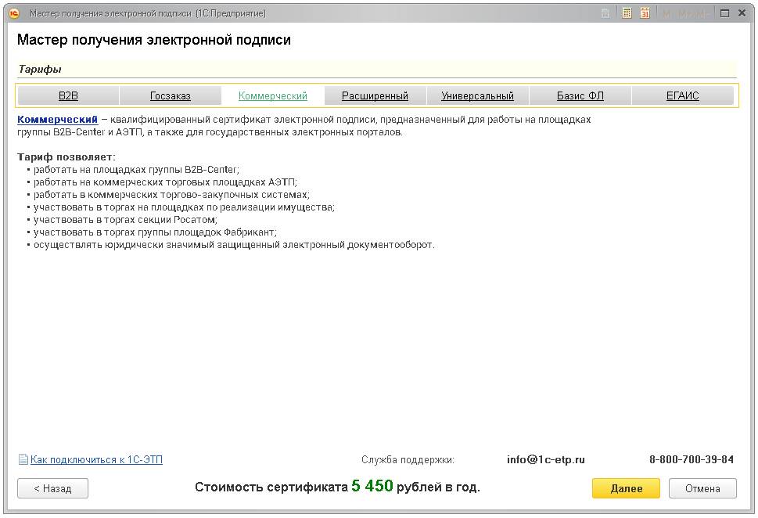Click bullet about торгово-закупочных системах

[x=171, y=195]
